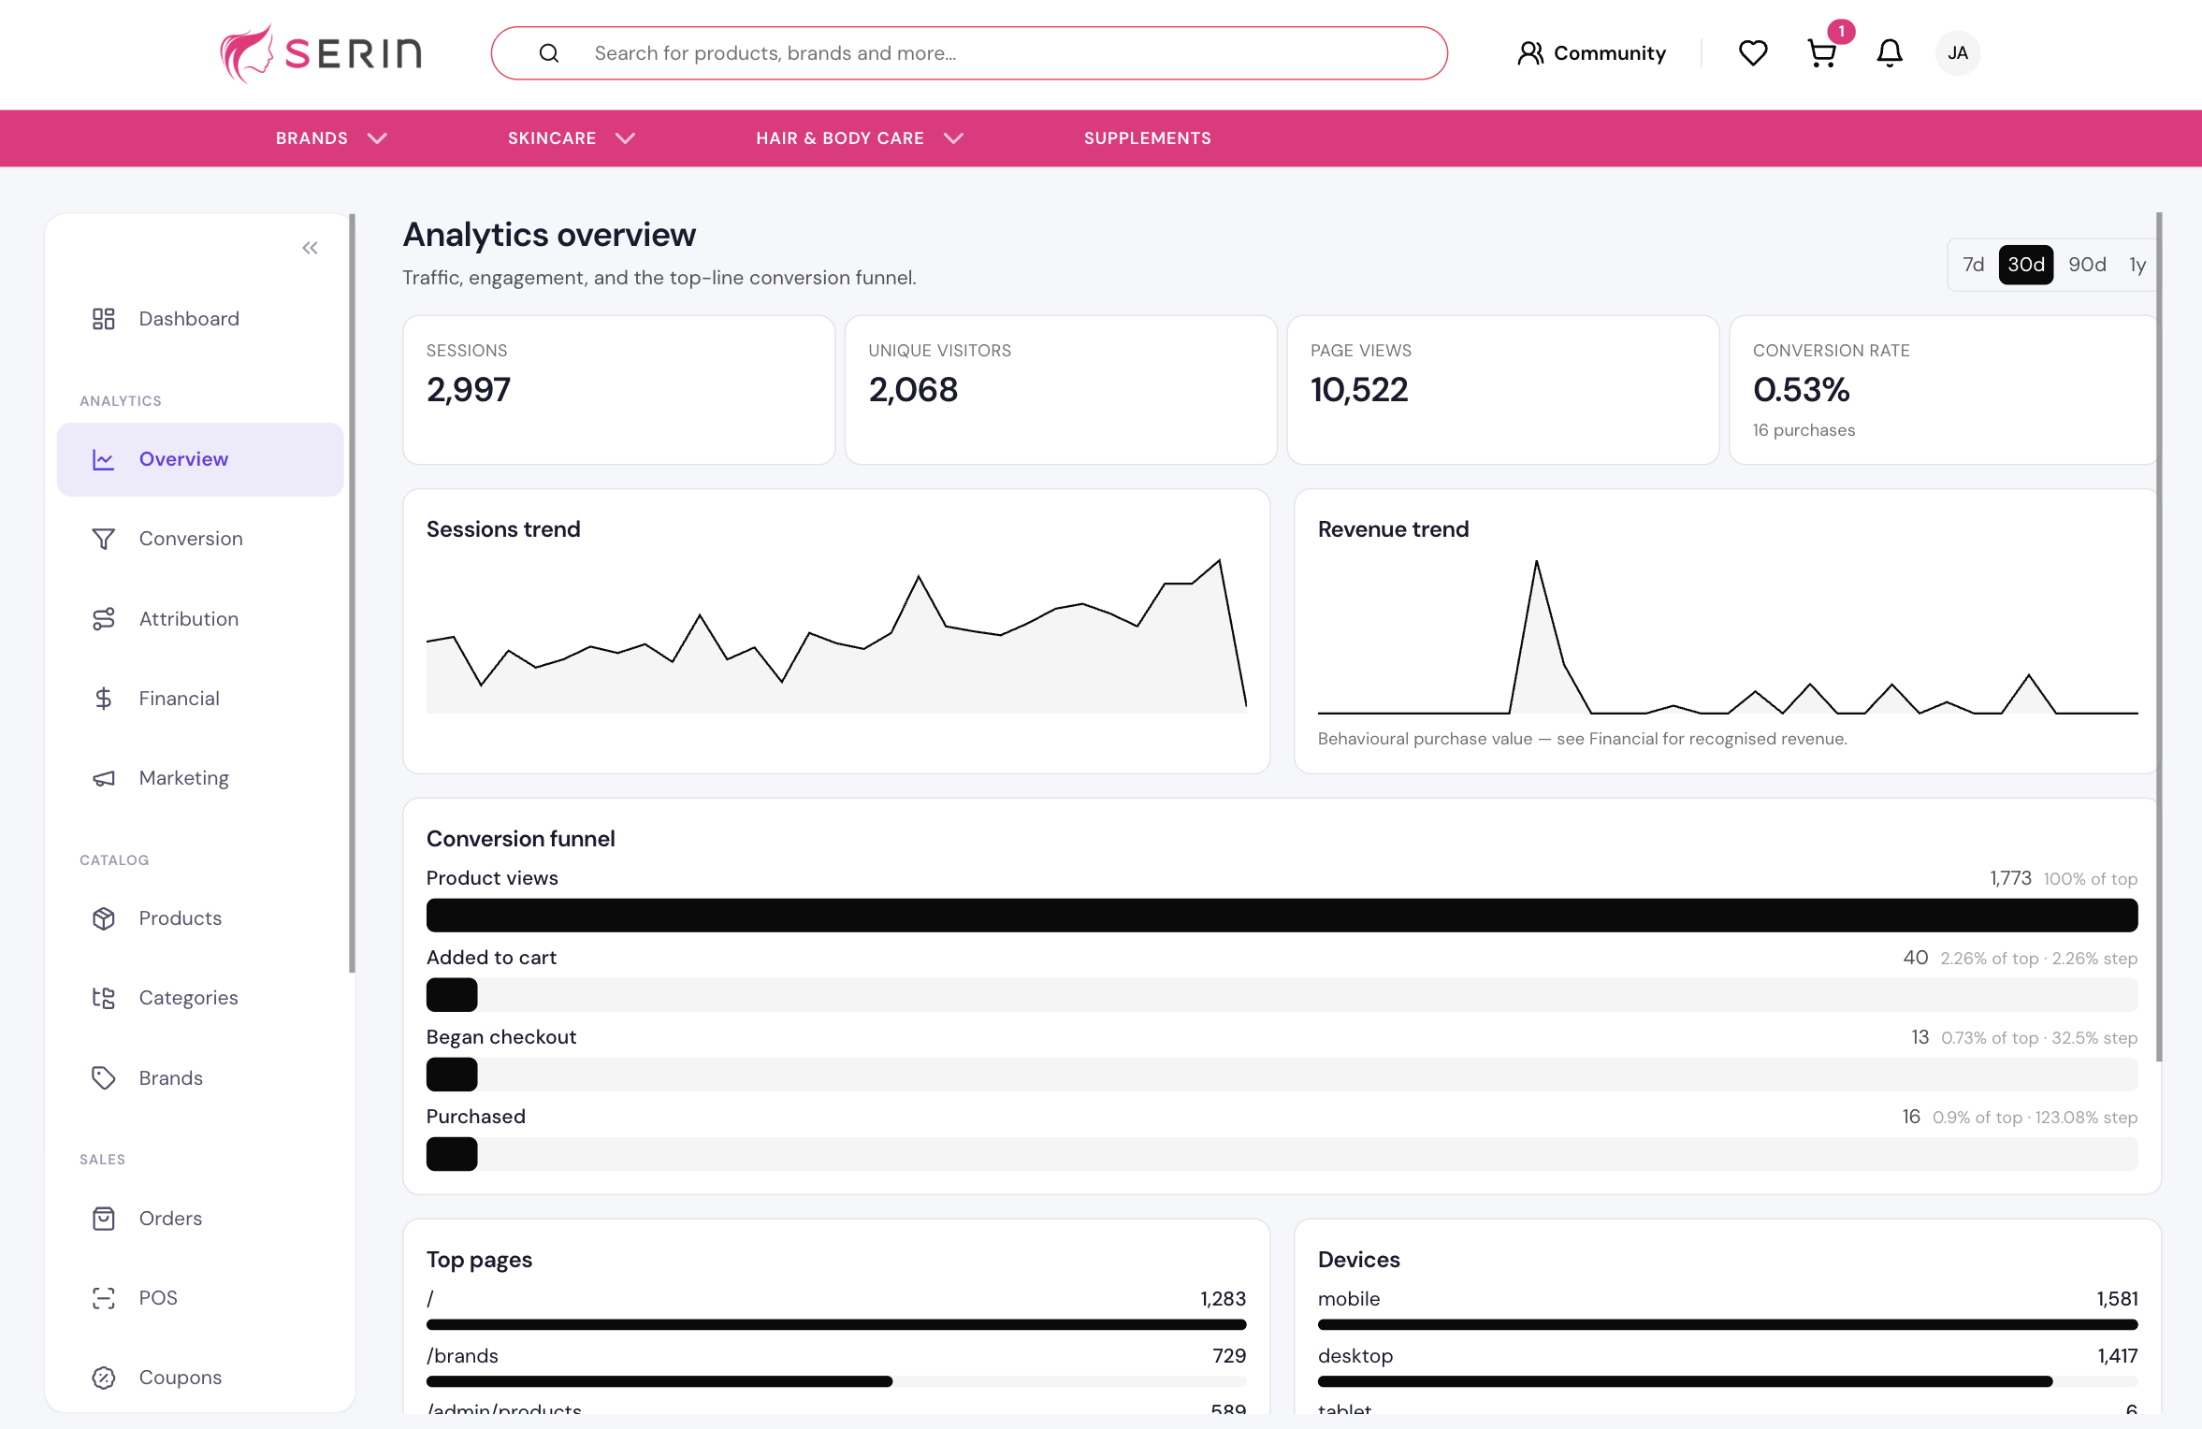Viewport: 2202px width, 1429px height.
Task: Open the wishlist heart icon
Action: (x=1753, y=53)
